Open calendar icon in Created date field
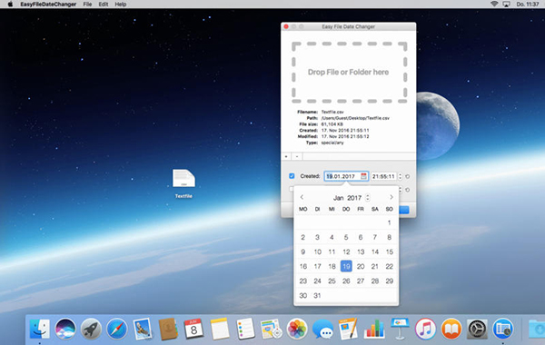 363,176
